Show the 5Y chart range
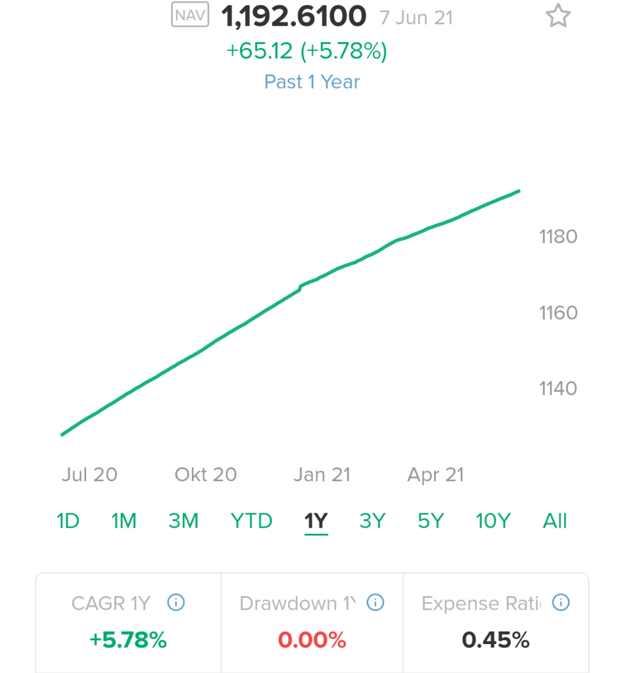 tap(431, 521)
